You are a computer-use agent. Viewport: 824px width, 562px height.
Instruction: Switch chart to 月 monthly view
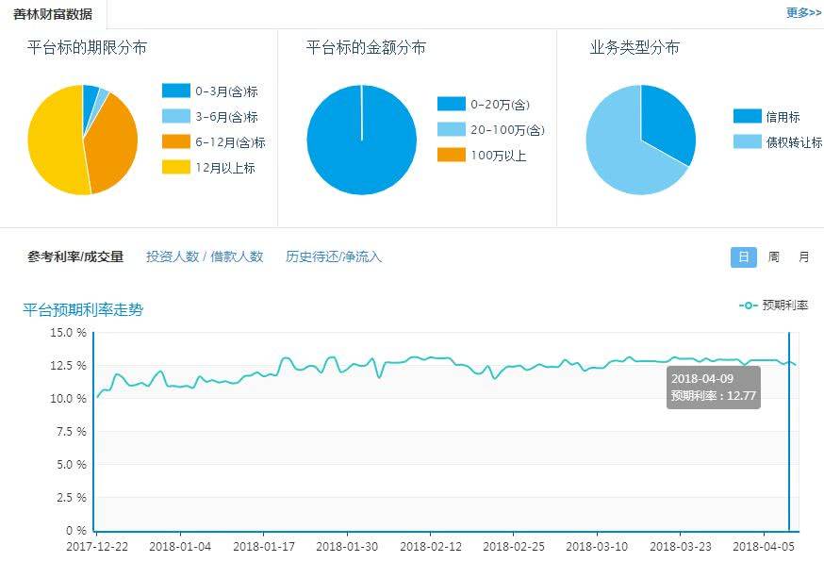[x=802, y=256]
